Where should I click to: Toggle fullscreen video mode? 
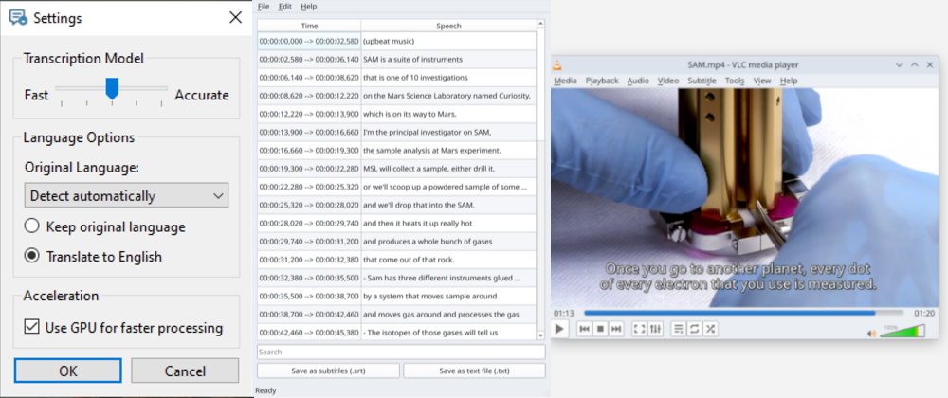click(x=639, y=329)
